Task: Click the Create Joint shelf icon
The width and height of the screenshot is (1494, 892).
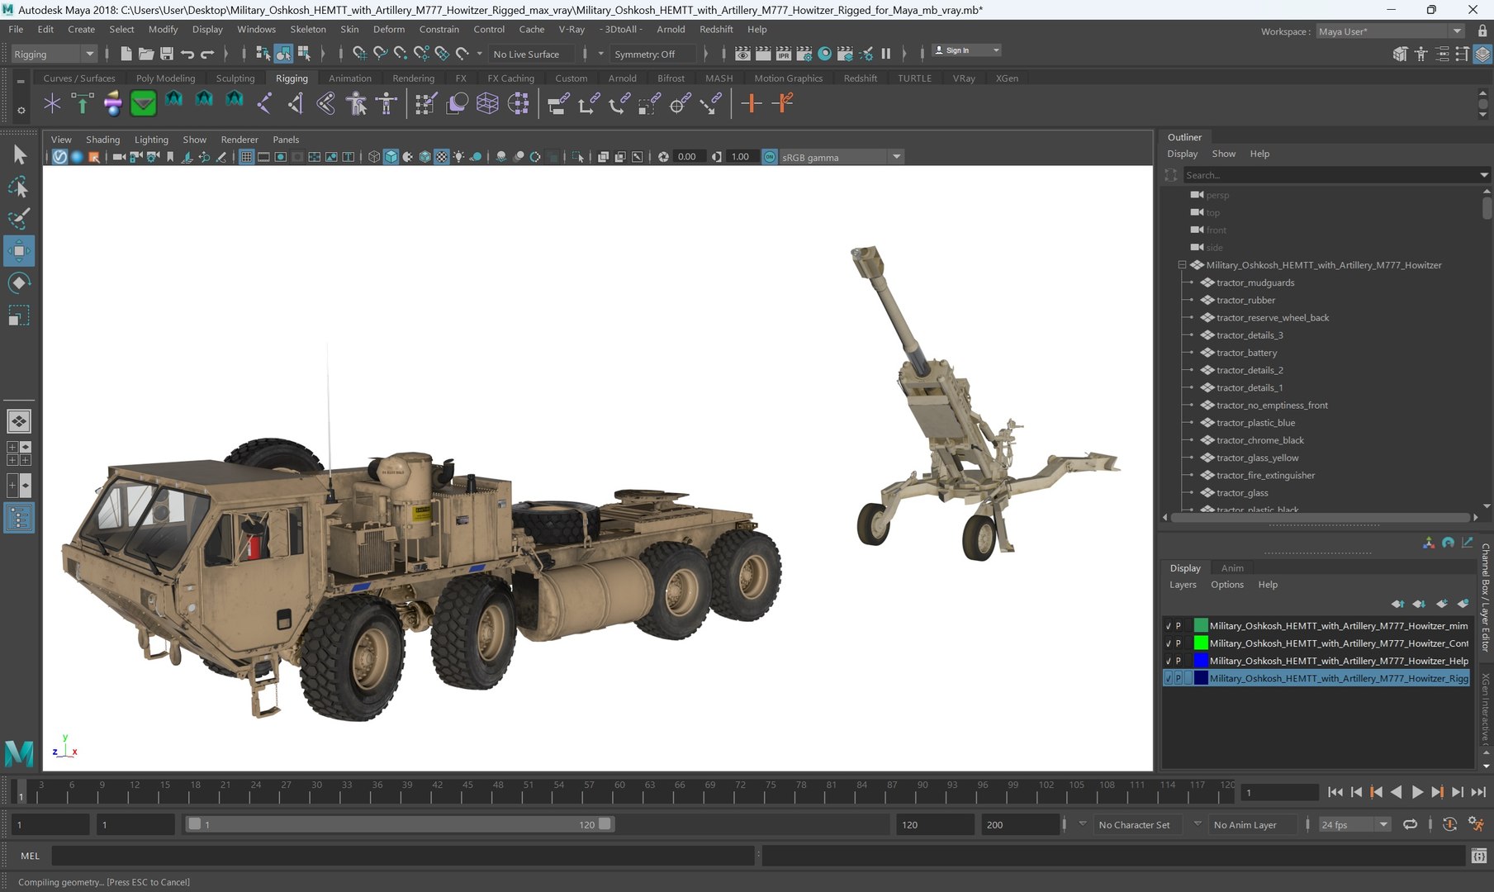Action: 264,103
